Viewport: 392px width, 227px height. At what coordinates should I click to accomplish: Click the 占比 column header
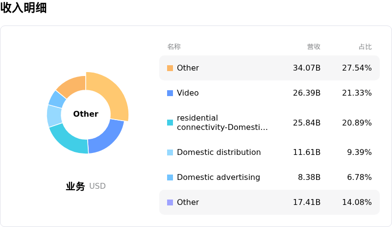click(365, 47)
